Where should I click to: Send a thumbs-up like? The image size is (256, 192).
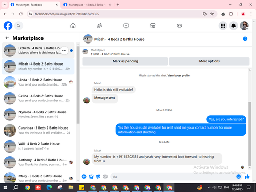247,177
